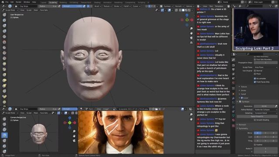
Task: Toggle Mirror X symmetry button
Action: 258,133
